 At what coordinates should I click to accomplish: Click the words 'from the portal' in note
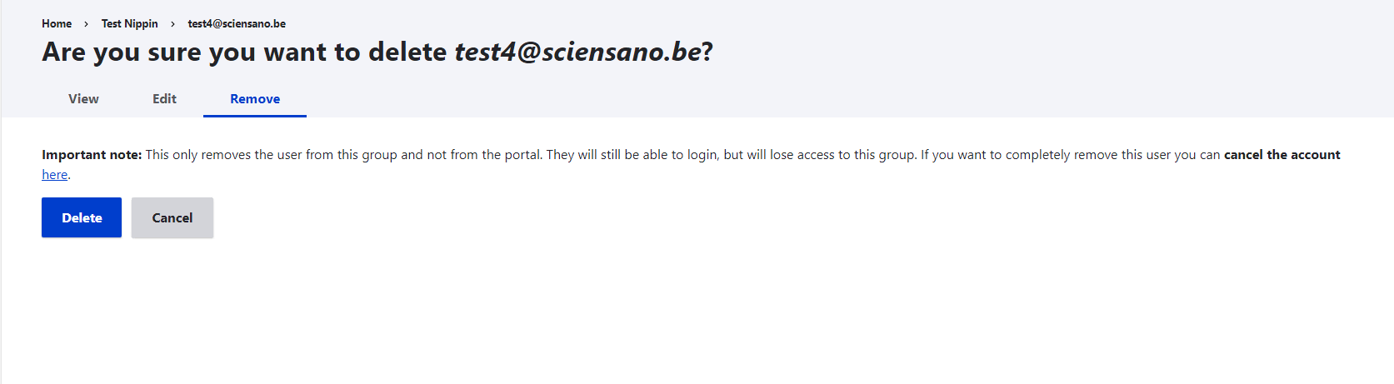496,155
